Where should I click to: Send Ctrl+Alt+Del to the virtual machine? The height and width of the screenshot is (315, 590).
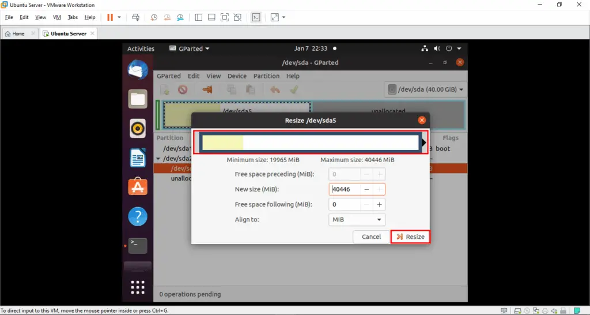point(136,17)
